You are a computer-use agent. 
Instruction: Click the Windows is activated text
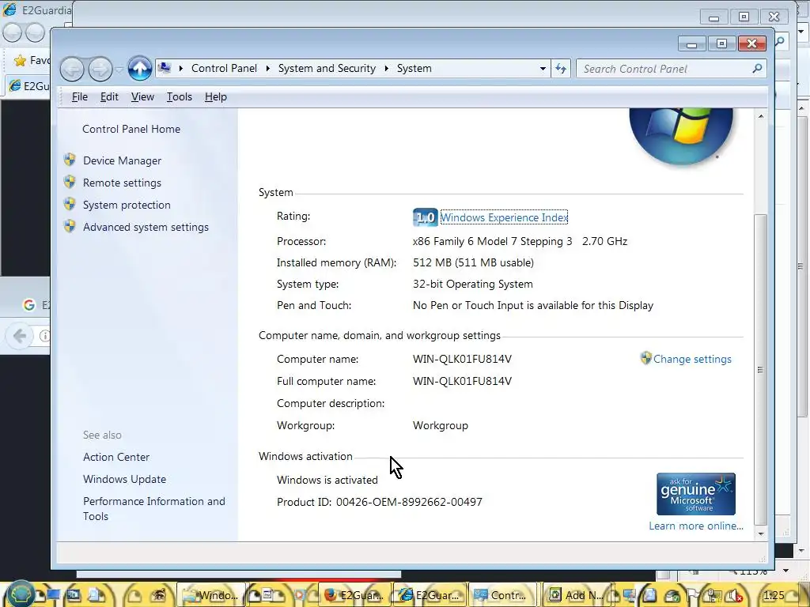(x=327, y=480)
